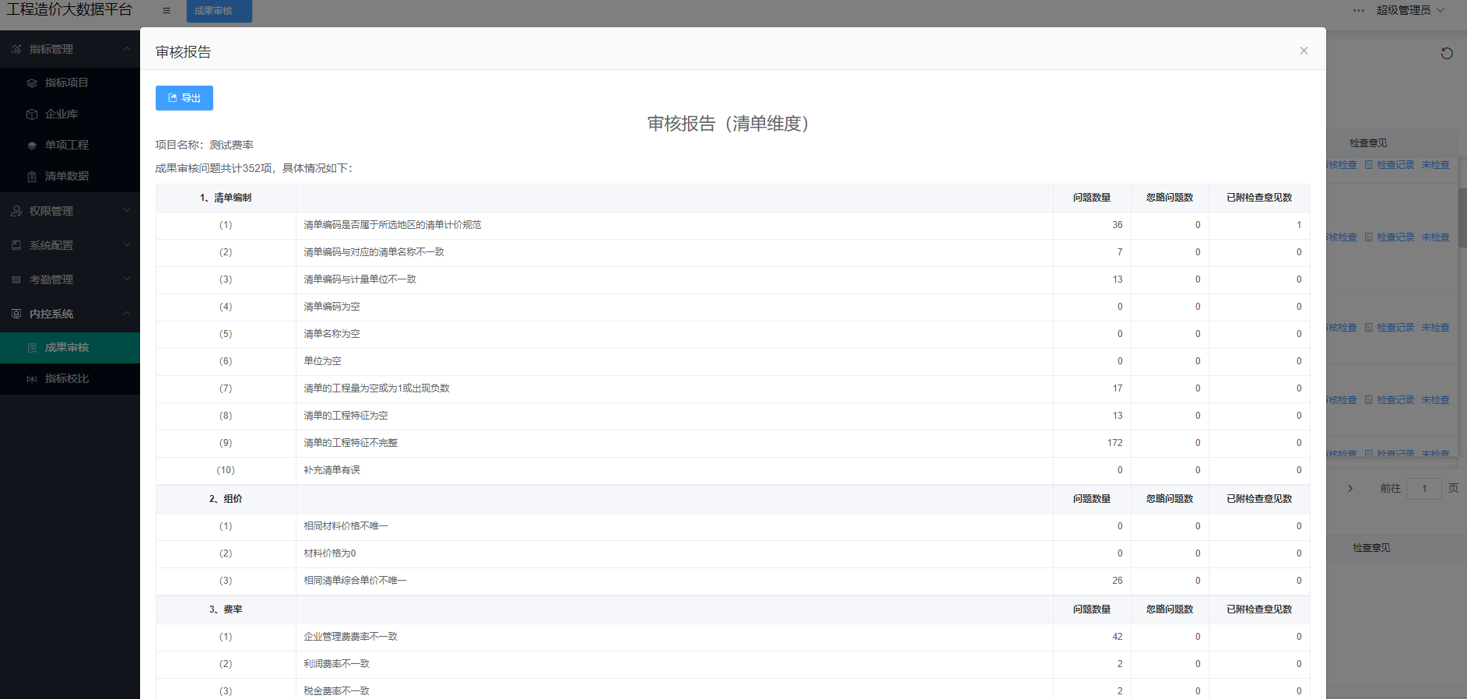Click row 清单的工程特征不完整
This screenshot has width=1467, height=699.
(x=733, y=443)
